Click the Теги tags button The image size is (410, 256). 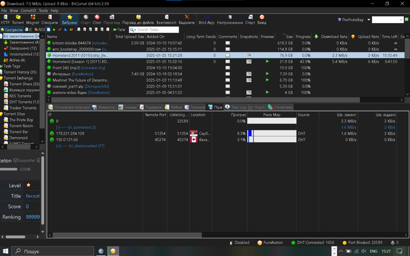click(119, 30)
